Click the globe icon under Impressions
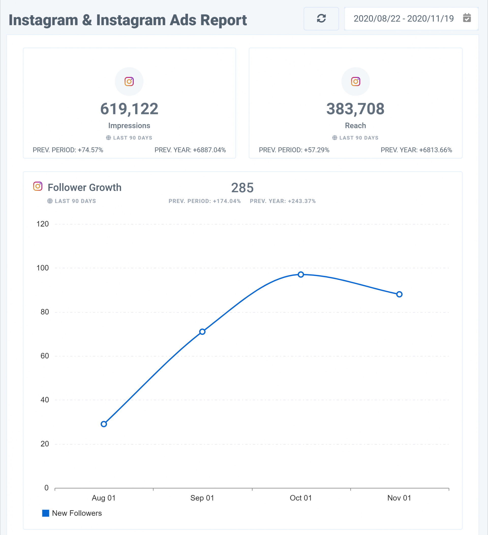The width and height of the screenshot is (488, 535). (108, 138)
